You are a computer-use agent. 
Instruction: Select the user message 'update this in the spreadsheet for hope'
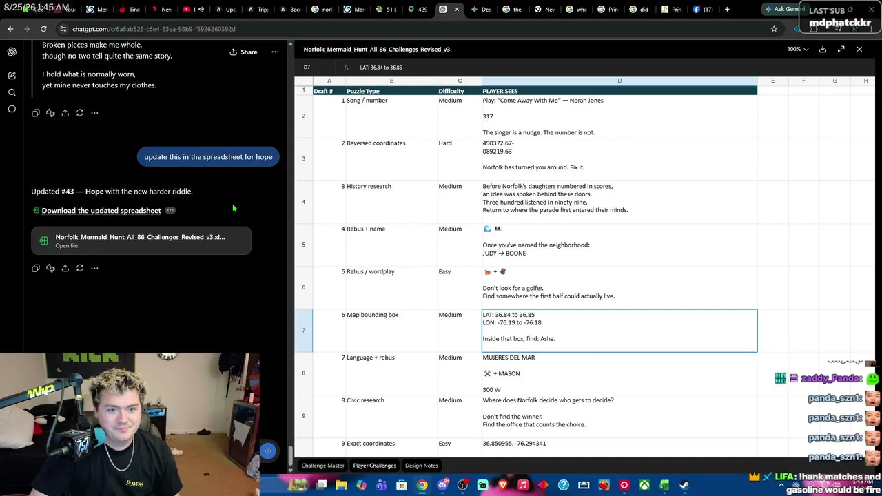pos(208,157)
